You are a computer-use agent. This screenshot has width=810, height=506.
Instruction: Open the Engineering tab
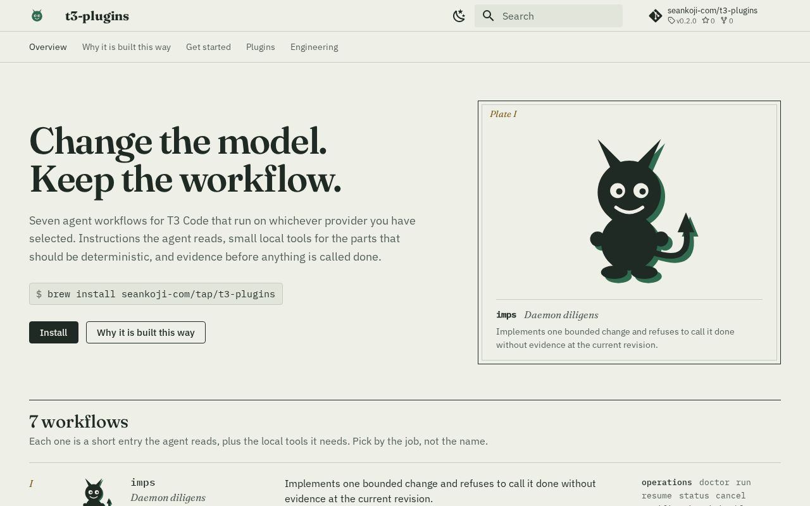[314, 47]
